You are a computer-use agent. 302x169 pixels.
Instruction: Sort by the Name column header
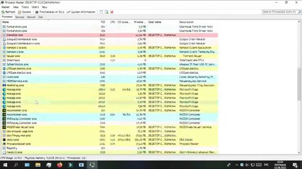point(6,22)
